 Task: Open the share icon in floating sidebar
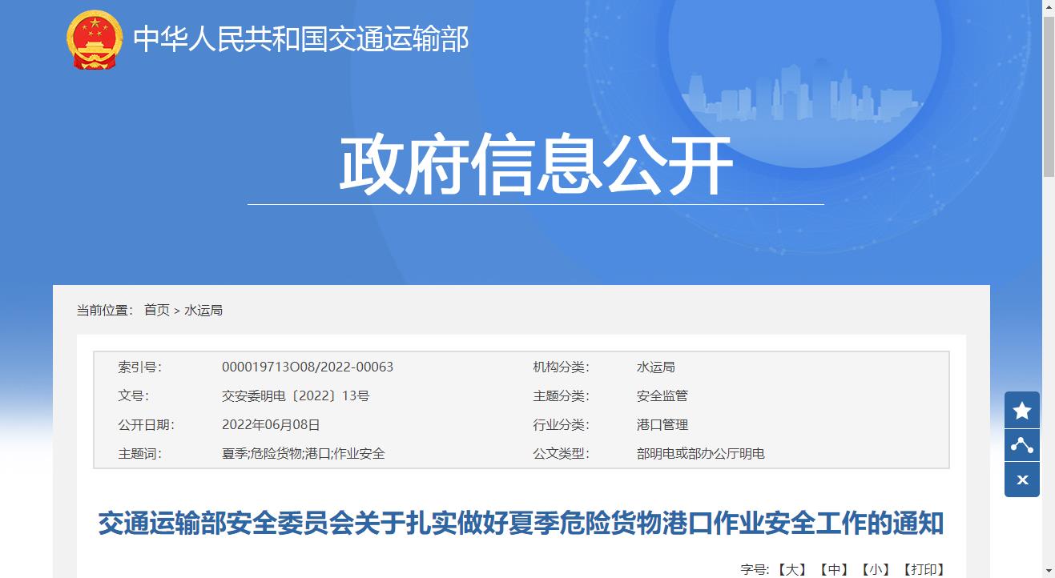(x=1021, y=445)
